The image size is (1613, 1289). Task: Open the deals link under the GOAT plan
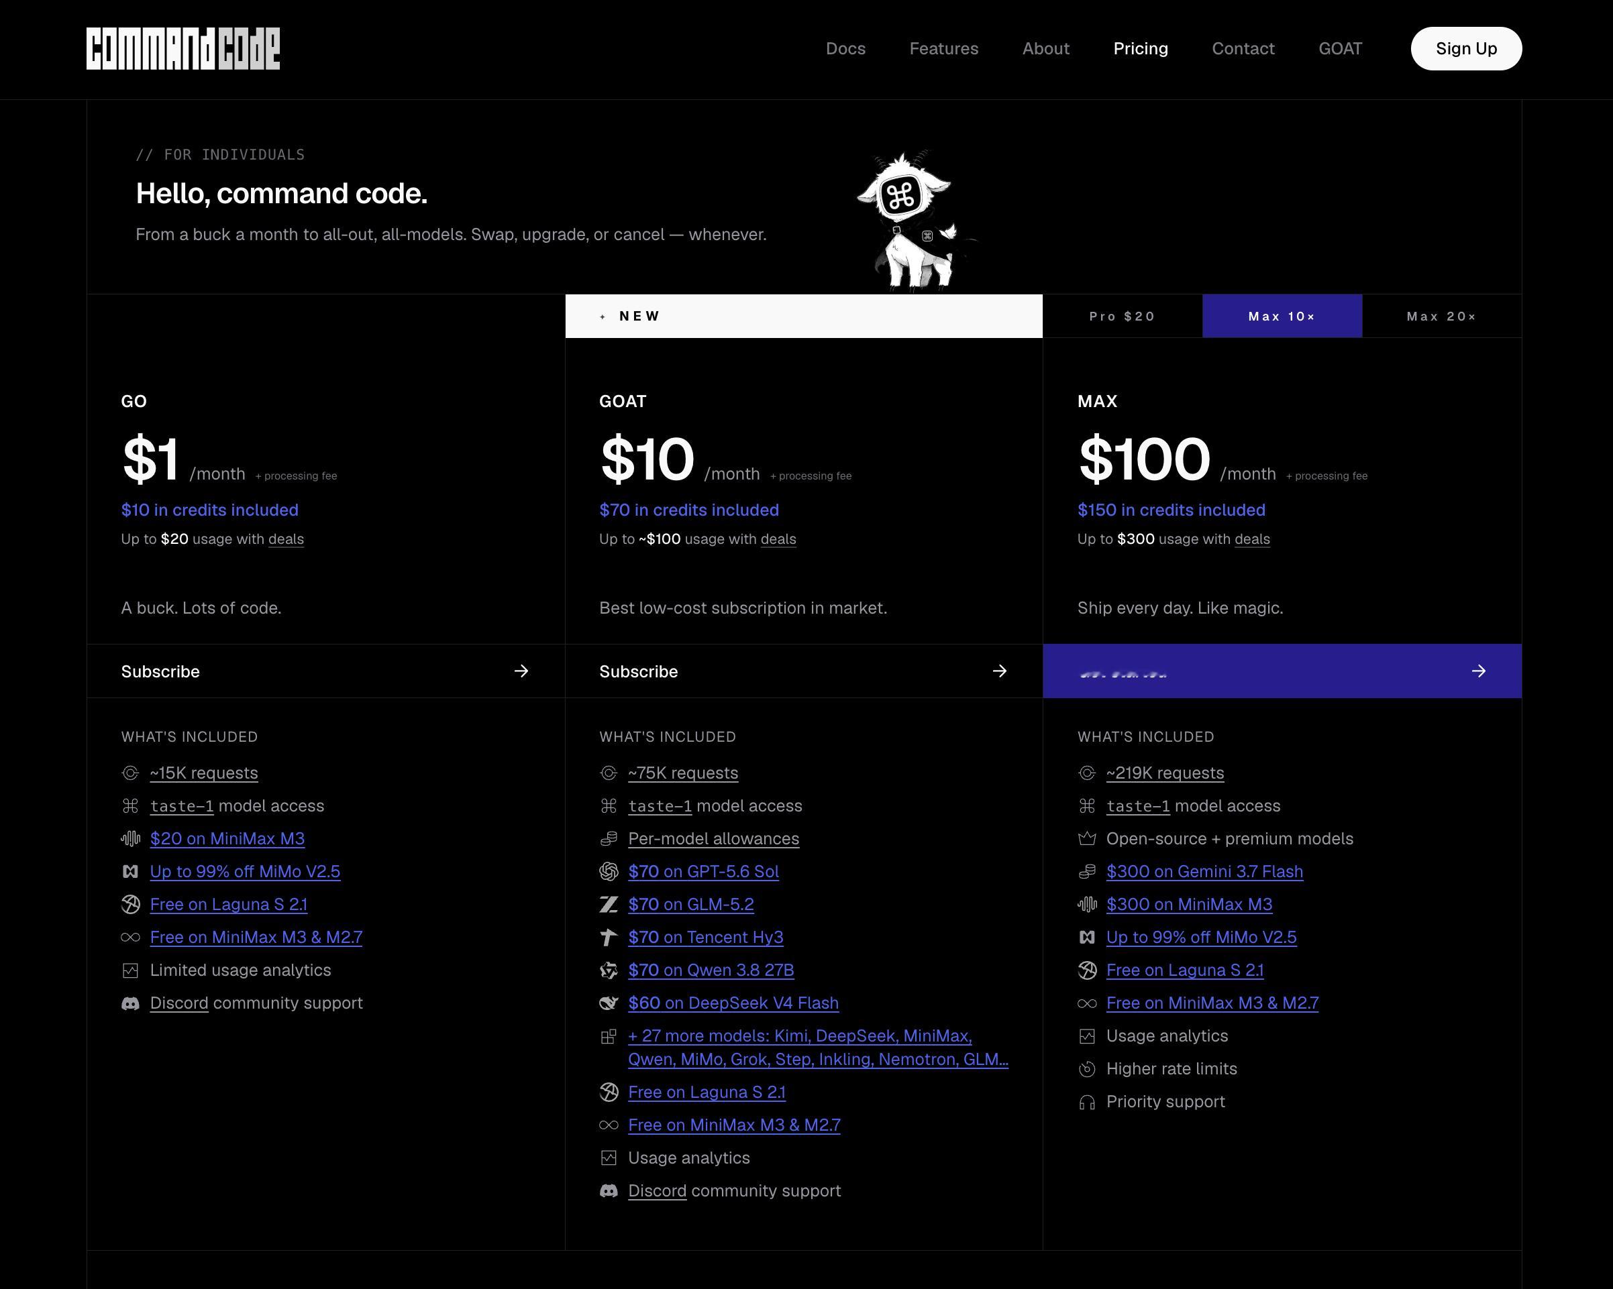point(778,539)
